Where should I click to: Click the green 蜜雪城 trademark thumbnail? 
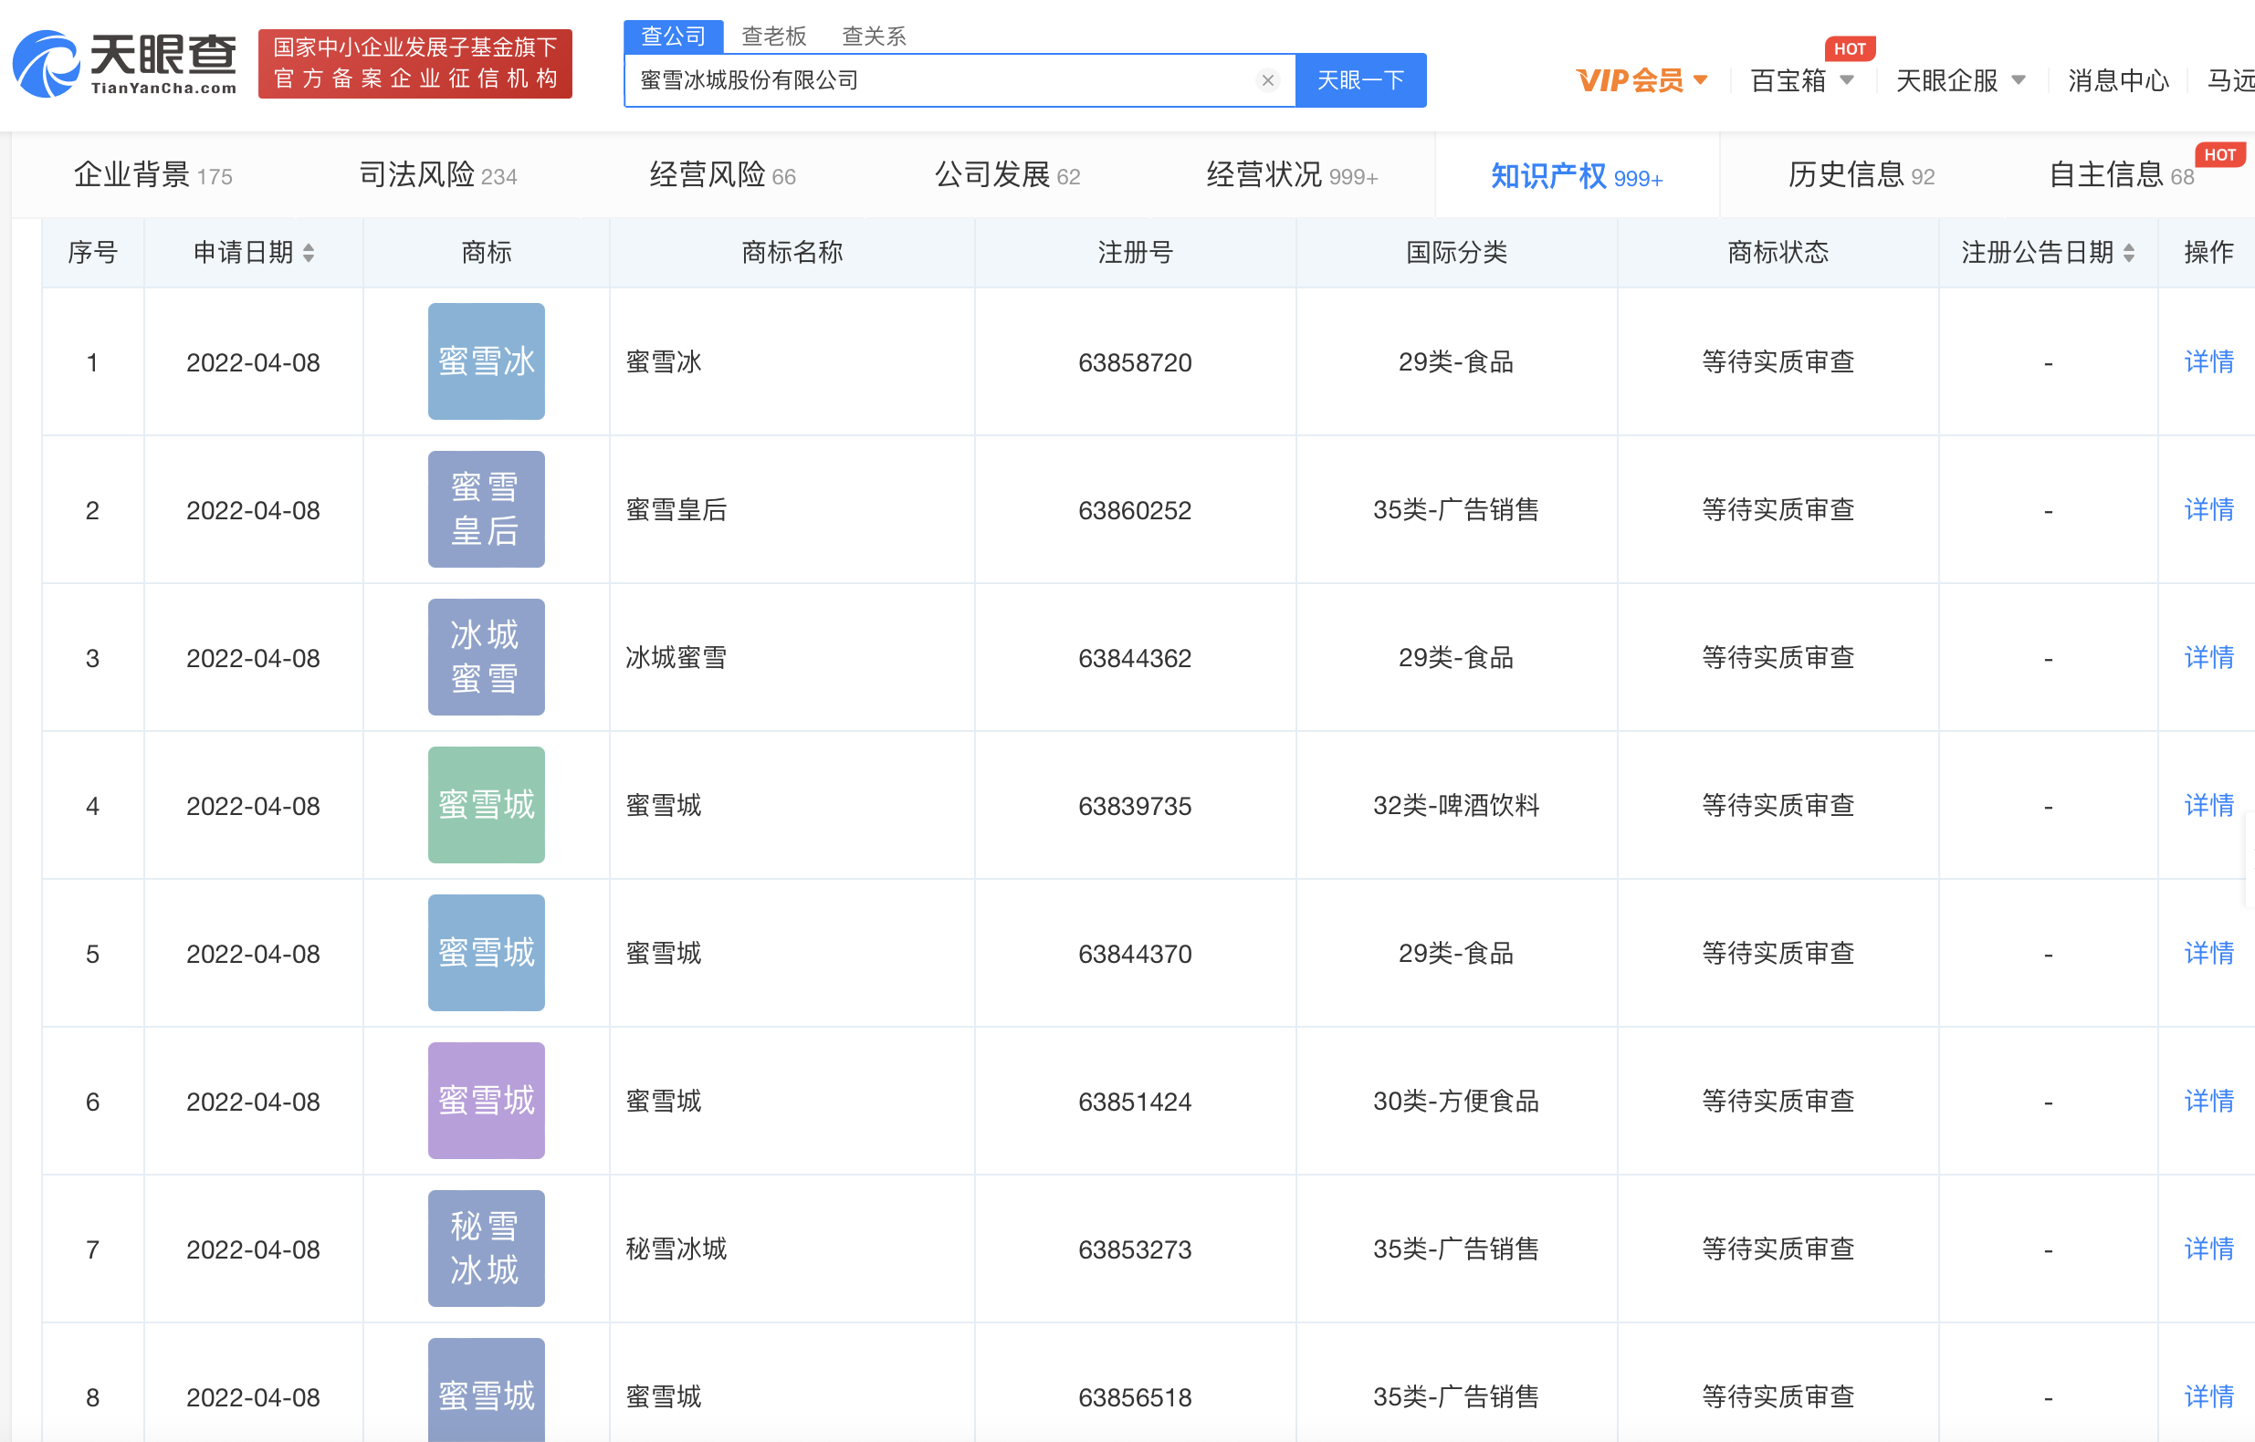coord(486,805)
